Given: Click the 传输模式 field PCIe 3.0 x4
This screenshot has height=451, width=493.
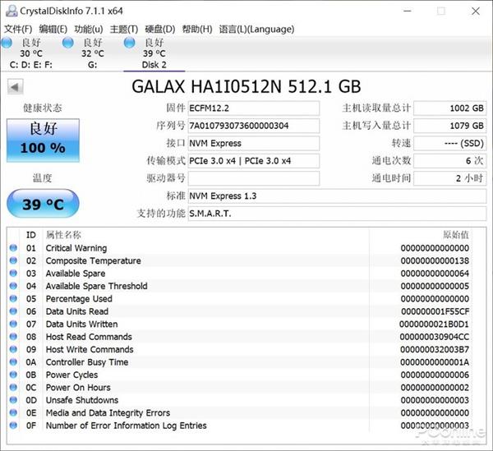Looking at the screenshot, I should pos(253,161).
